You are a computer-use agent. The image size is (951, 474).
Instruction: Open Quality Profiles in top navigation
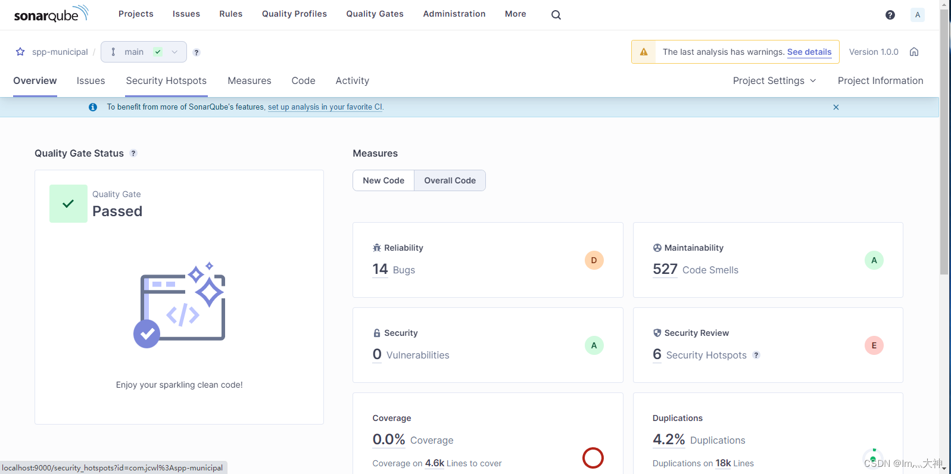(x=295, y=14)
